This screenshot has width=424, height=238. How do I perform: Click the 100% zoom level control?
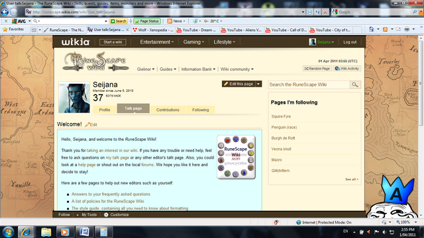pyautogui.click(x=405, y=222)
